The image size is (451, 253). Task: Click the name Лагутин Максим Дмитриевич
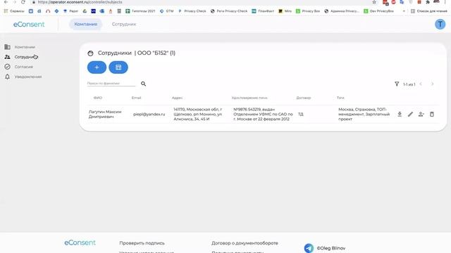[x=105, y=114]
